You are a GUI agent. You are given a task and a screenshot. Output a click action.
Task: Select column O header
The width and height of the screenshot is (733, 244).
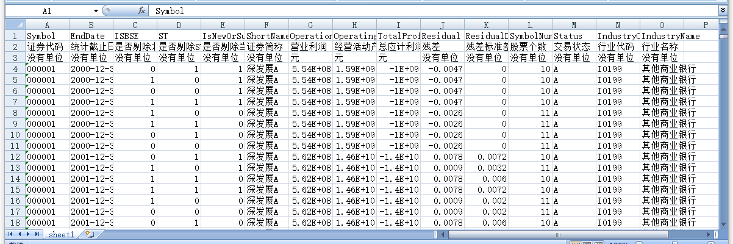pyautogui.click(x=662, y=25)
